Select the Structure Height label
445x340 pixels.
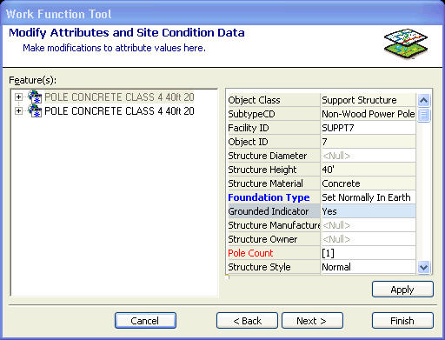coord(274,170)
